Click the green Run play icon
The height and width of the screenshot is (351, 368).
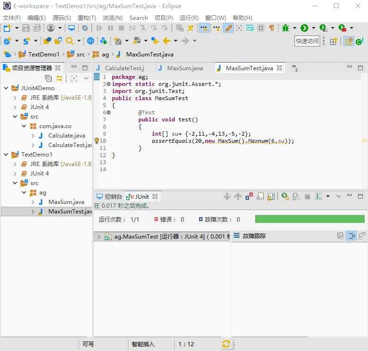[304, 28]
